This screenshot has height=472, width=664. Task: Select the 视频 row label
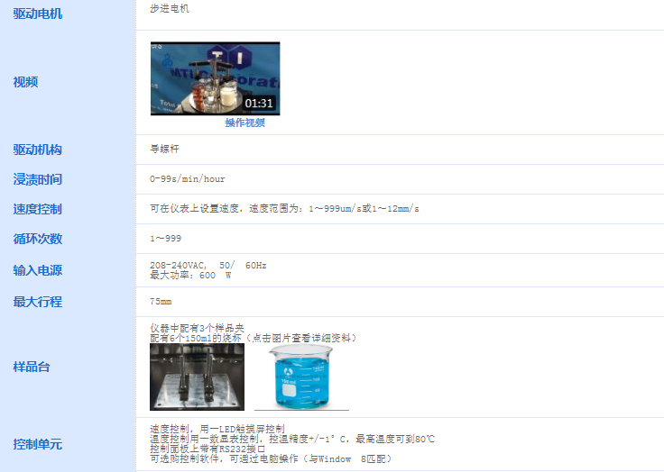[25, 82]
